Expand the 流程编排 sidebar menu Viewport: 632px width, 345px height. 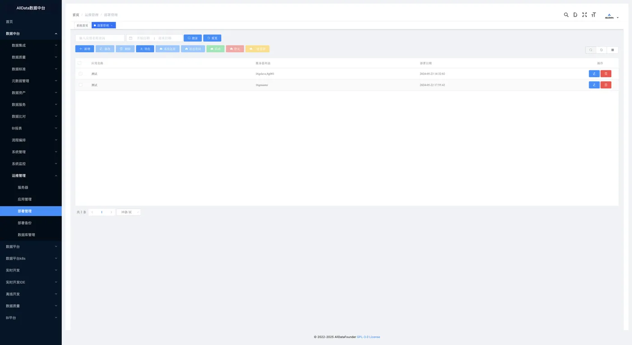(31, 140)
